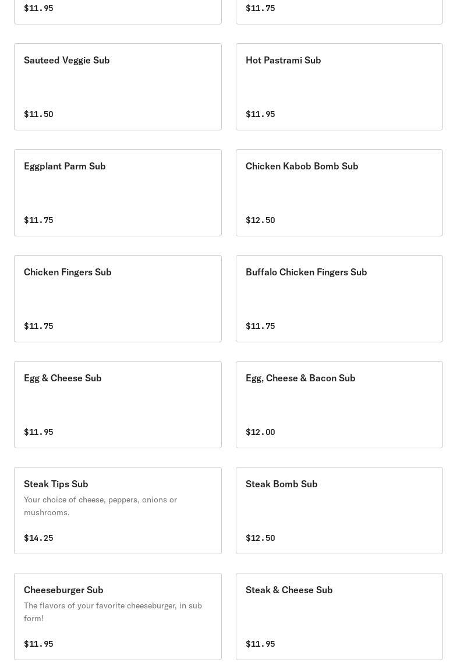Viewport: 457px width, 666px height.
Task: Open the Egg & Cheese Sub item
Action: [x=118, y=405]
